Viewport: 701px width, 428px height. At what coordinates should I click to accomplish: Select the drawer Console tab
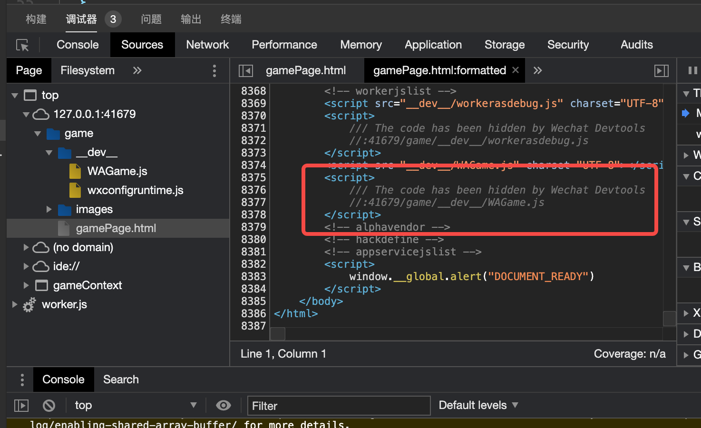coord(63,379)
